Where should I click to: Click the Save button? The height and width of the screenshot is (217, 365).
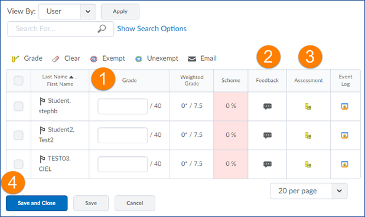[x=91, y=203]
